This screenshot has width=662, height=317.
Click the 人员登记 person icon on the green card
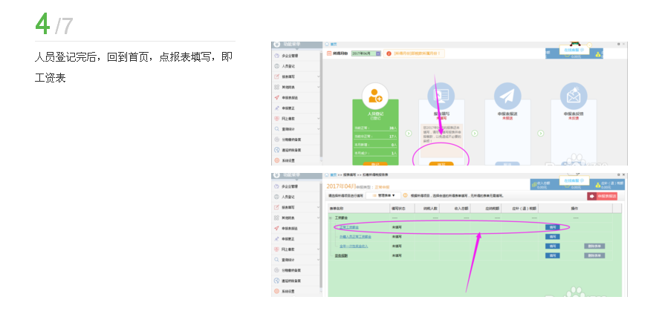coord(375,97)
